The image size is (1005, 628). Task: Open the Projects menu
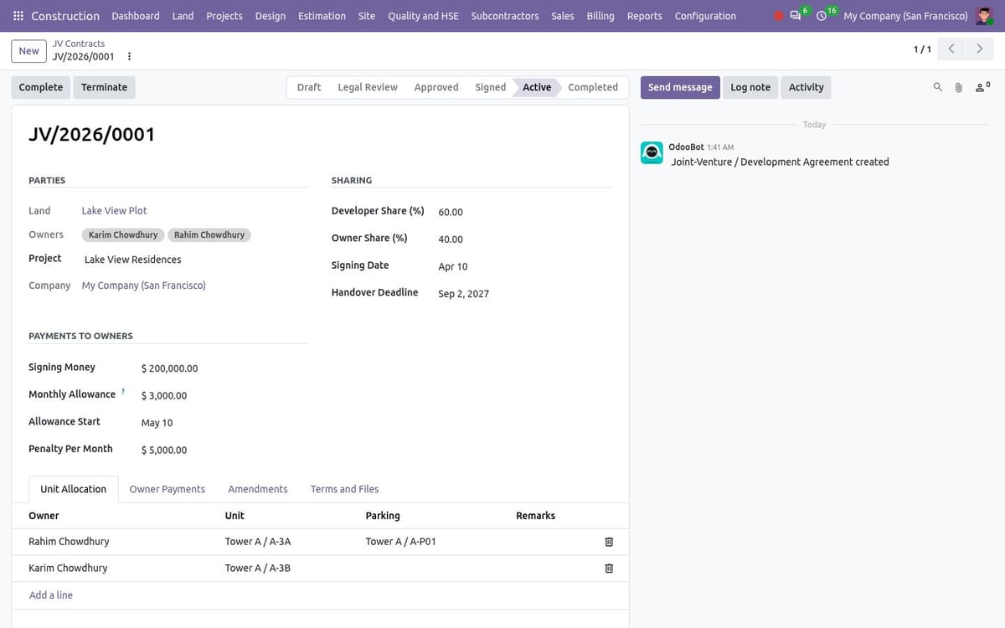(224, 16)
